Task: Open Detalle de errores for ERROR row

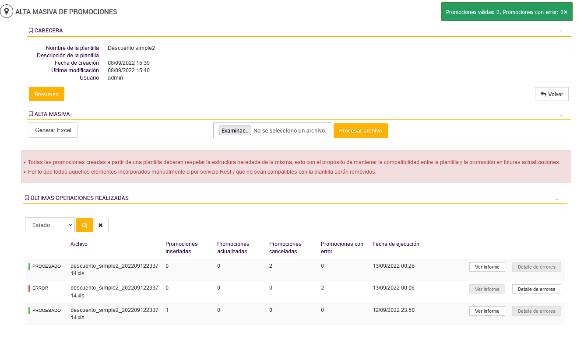Action: [537, 289]
